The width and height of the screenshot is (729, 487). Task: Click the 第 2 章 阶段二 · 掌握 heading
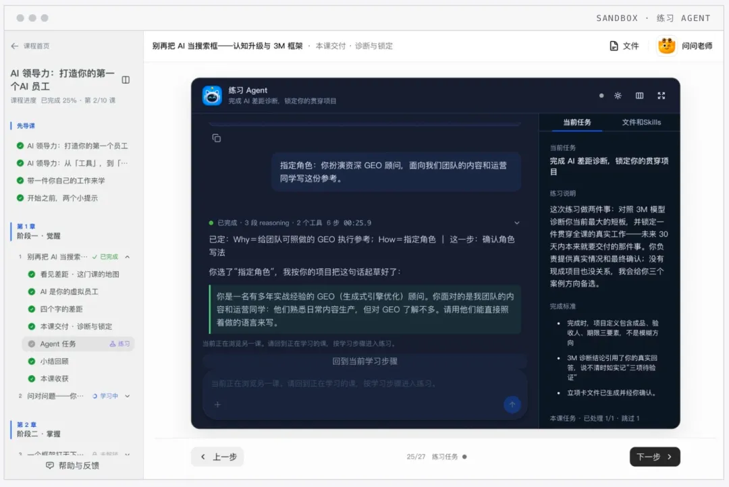(x=38, y=430)
